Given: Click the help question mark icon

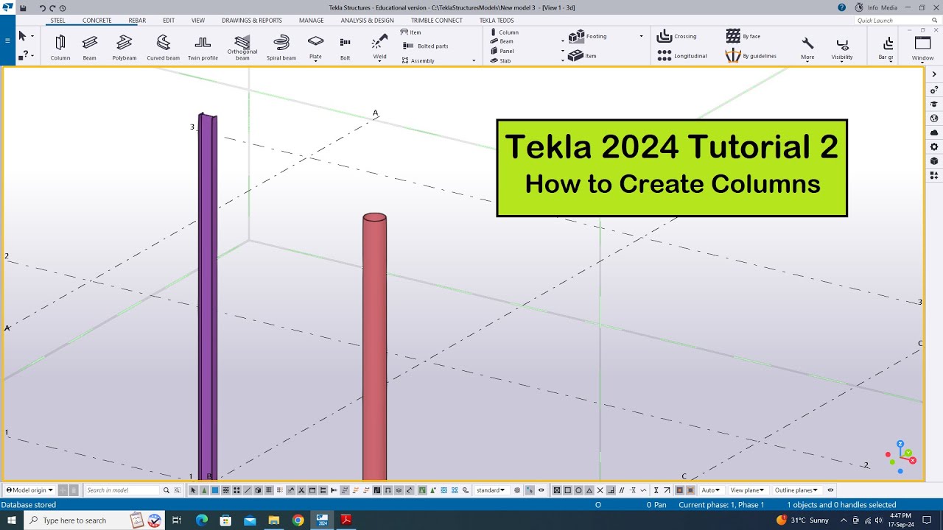Looking at the screenshot, I should (842, 7).
